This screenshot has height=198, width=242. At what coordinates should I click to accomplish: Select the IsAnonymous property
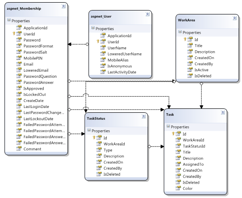119,66
